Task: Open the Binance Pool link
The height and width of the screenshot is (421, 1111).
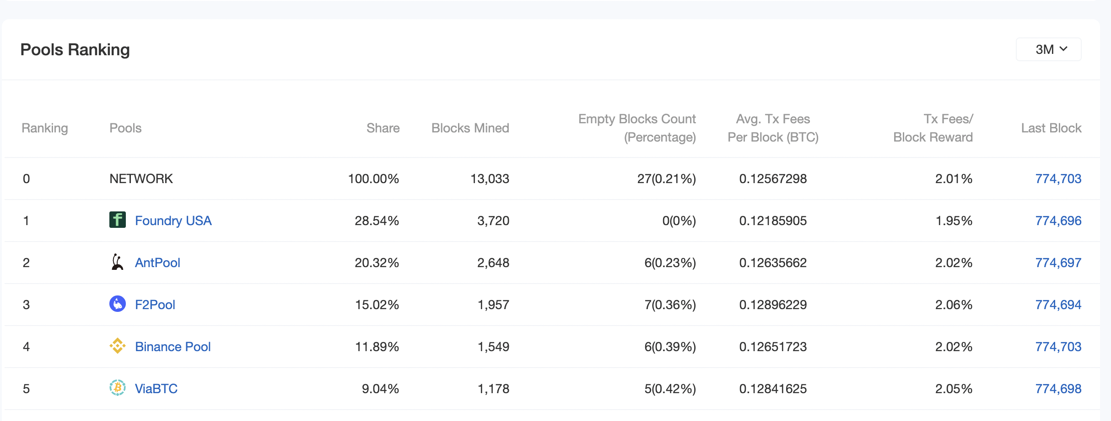Action: [x=173, y=347]
